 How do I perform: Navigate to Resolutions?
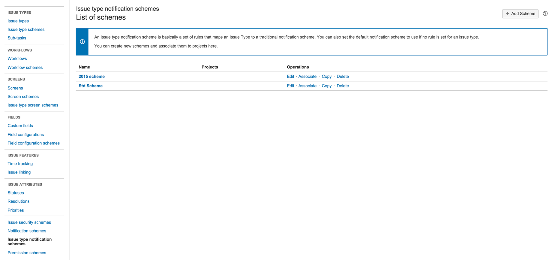(18, 201)
